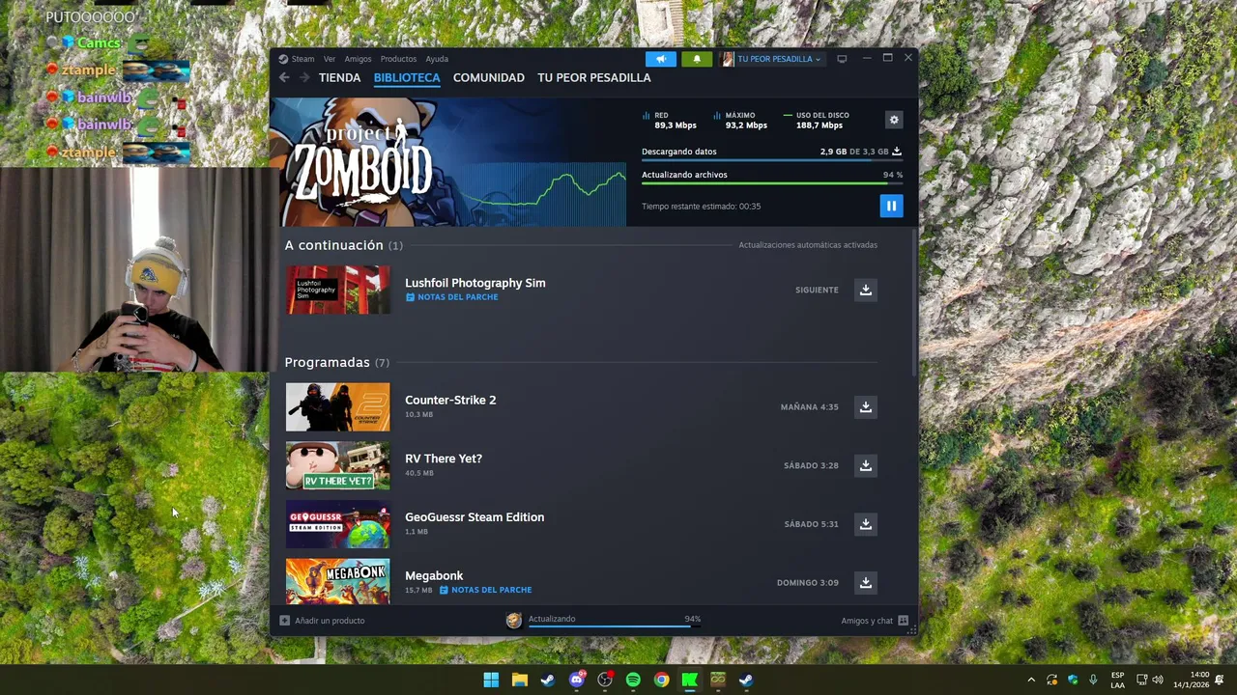Start the Counter-Strike 2 scheduled download now

(x=866, y=406)
